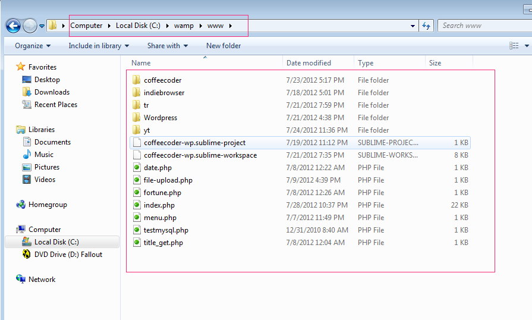Click the Forward navigation arrow button
This screenshot has height=320, width=532.
coord(30,26)
